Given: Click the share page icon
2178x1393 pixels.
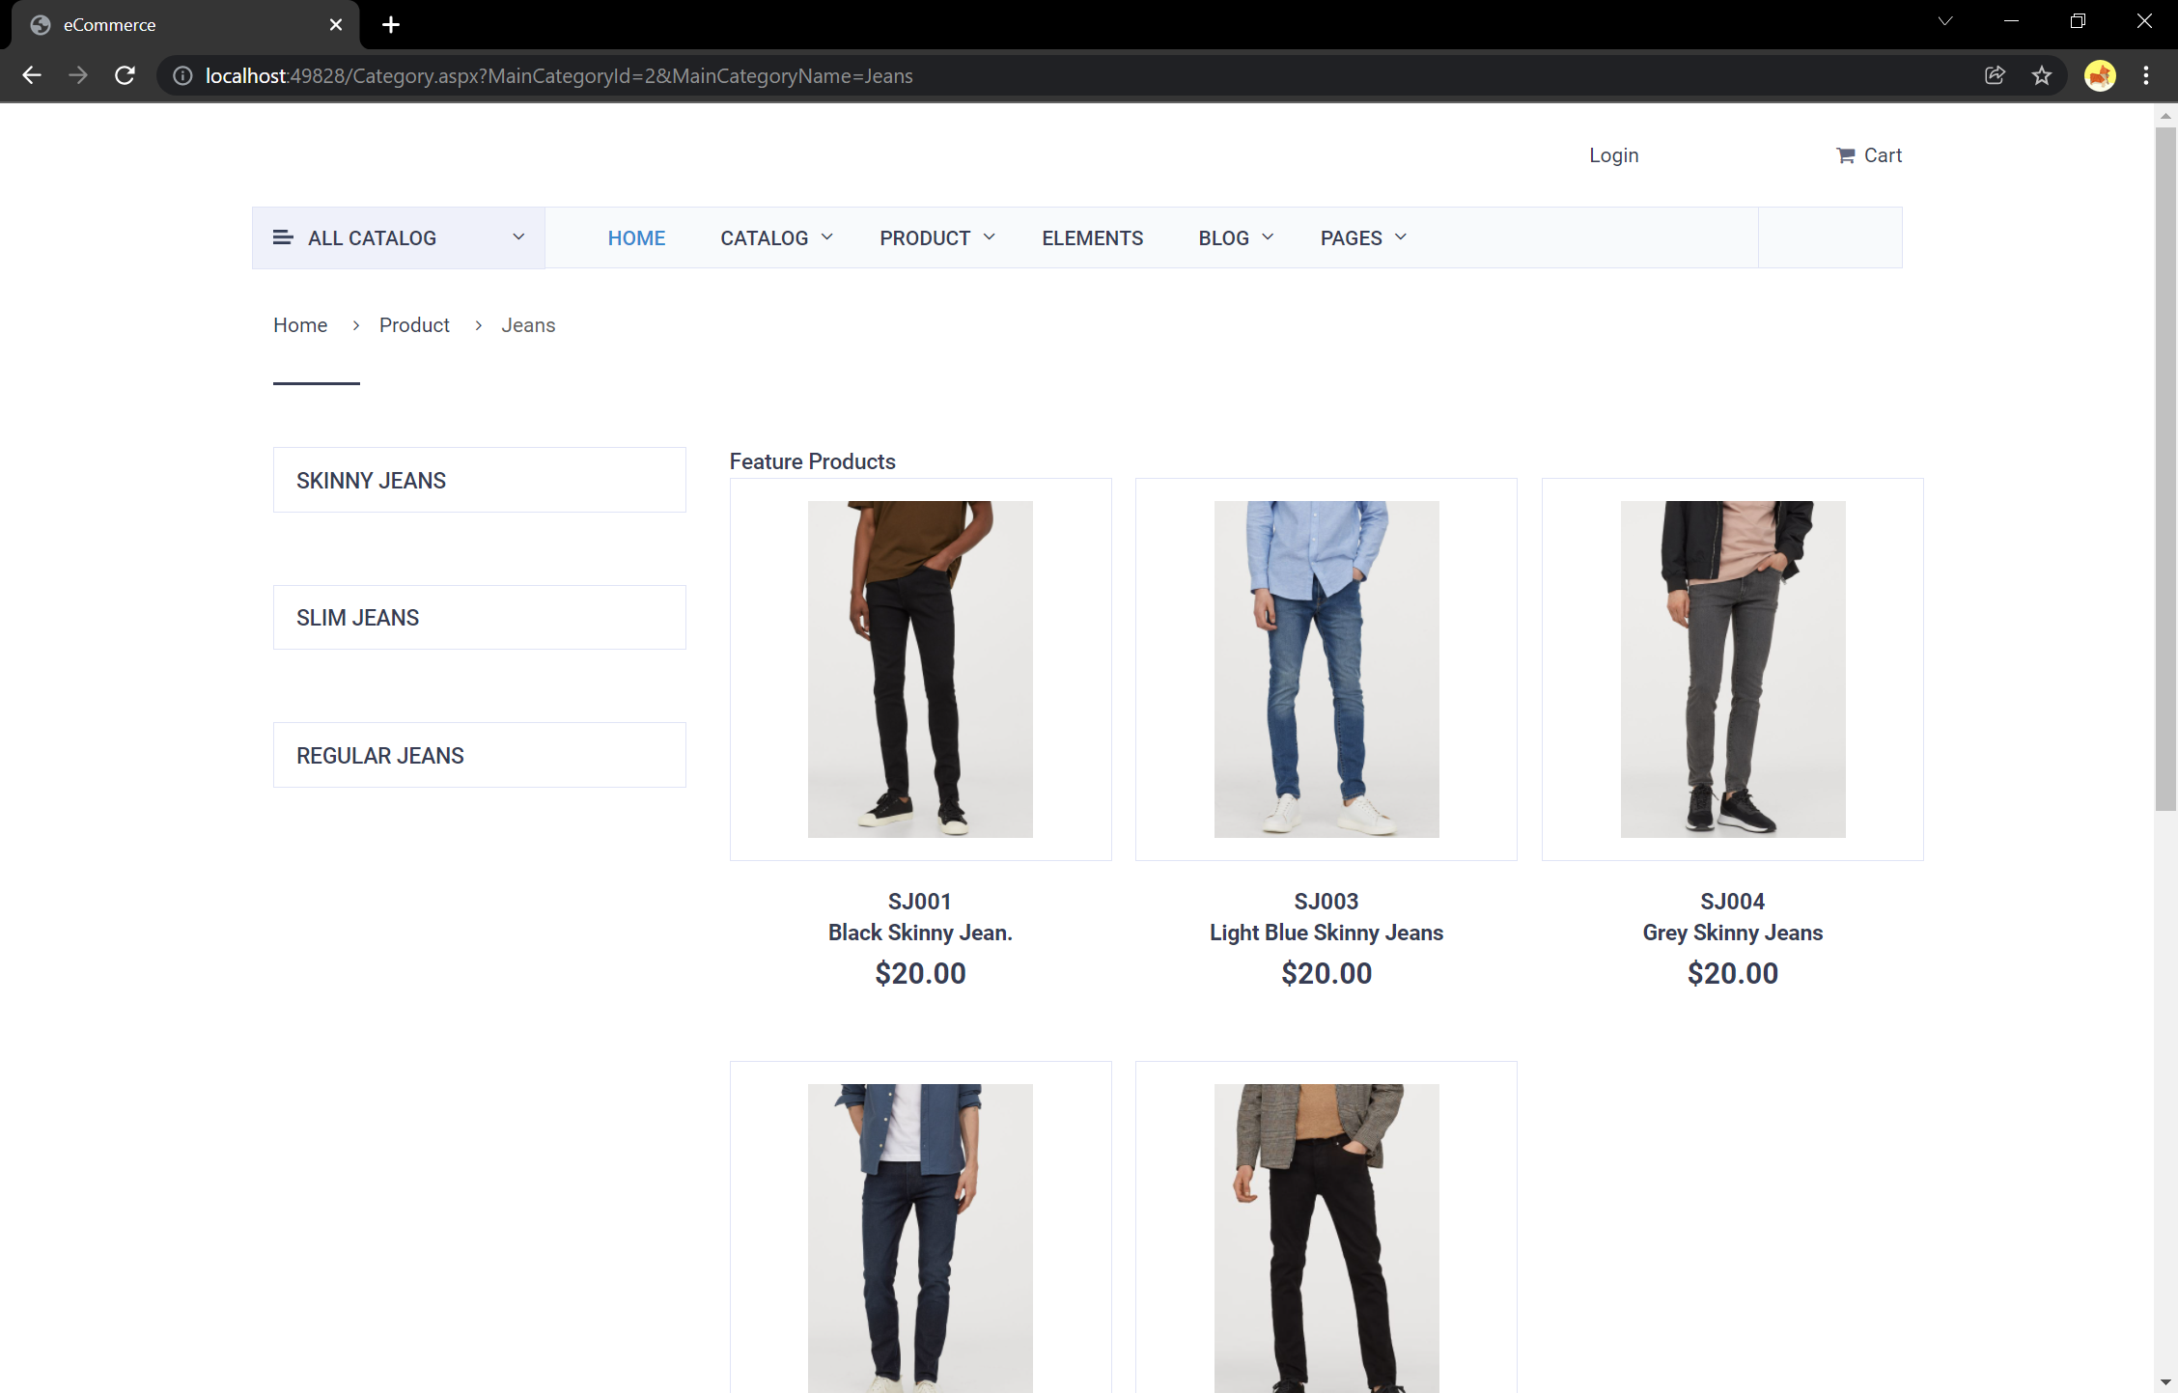Looking at the screenshot, I should point(1995,75).
